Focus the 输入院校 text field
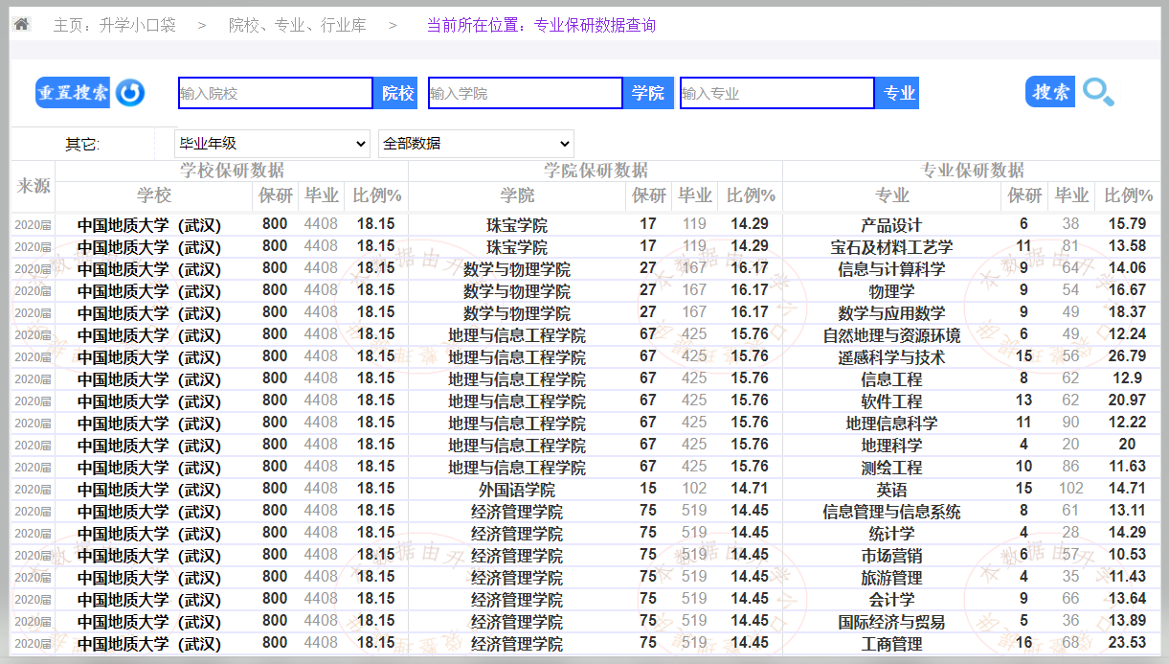Viewport: 1169px width, 664px height. coord(275,93)
